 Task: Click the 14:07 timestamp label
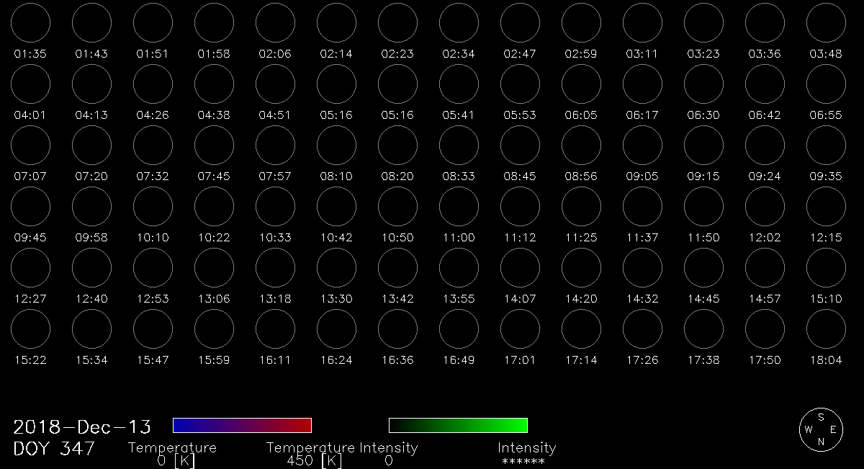click(520, 299)
